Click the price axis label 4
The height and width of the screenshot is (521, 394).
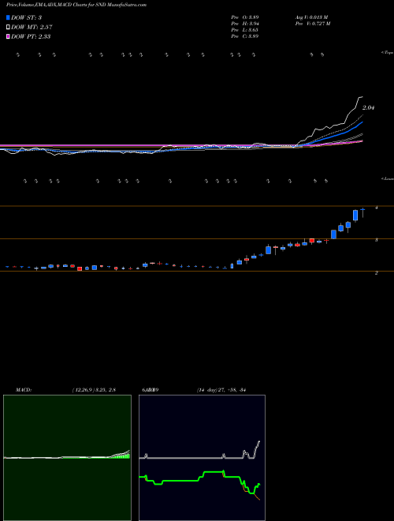point(376,208)
